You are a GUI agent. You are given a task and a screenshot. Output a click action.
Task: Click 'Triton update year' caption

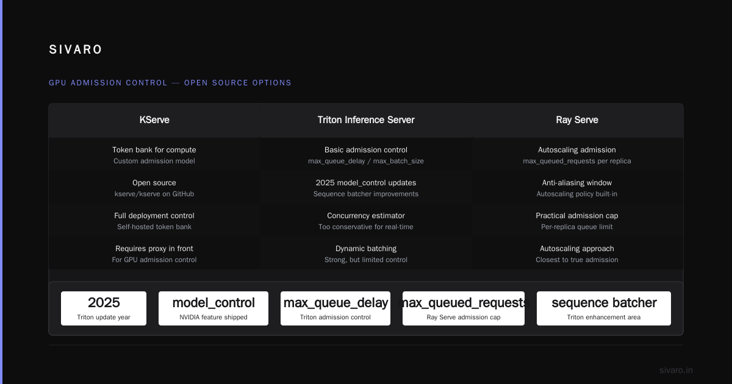click(x=104, y=318)
